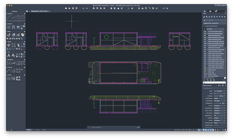Open the Linienstärke dropdown
Image resolution: width=233 pixels, height=139 pixels.
click(219, 100)
